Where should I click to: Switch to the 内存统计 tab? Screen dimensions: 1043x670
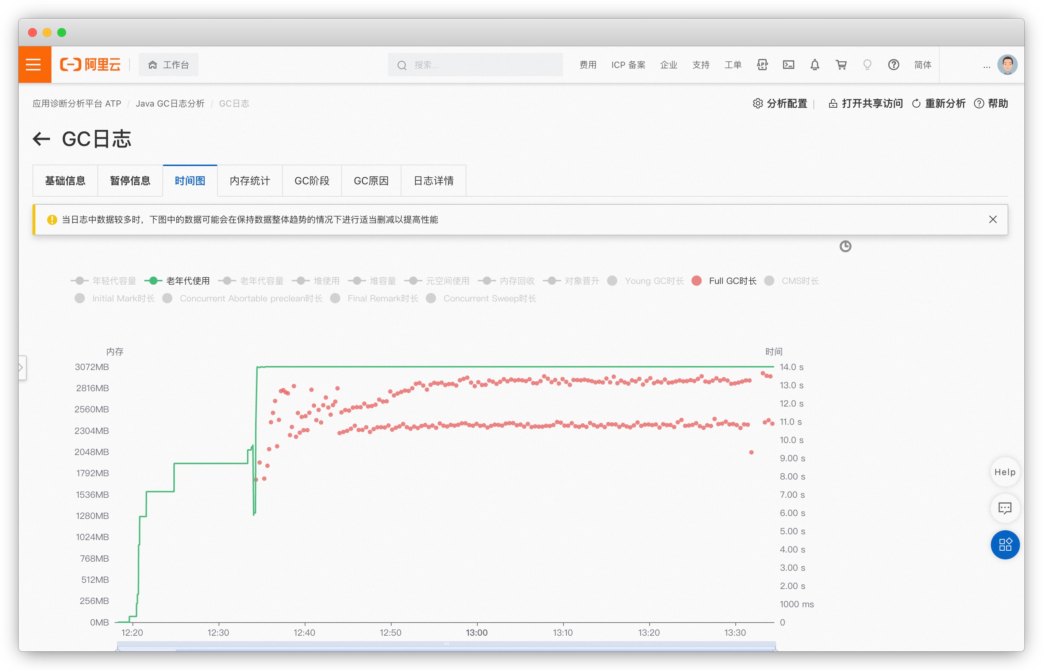[250, 181]
